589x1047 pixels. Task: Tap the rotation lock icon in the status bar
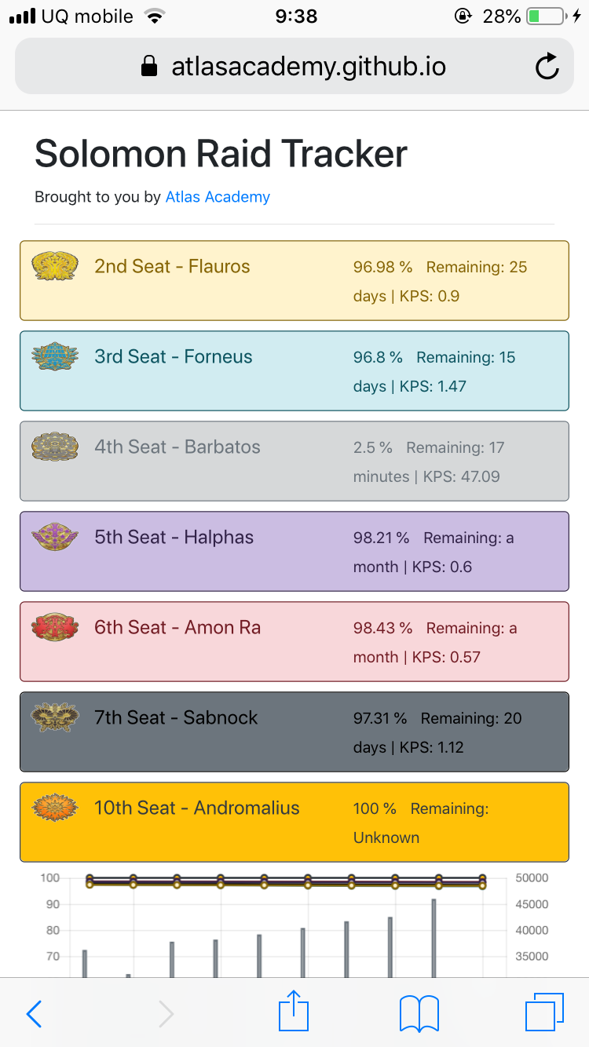coord(462,16)
